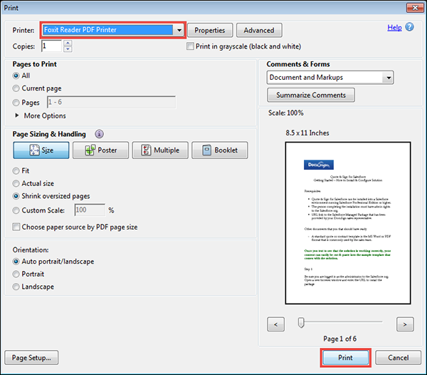The height and width of the screenshot is (375, 427).
Task: Click the Help question mark icon
Action: coord(409,27)
